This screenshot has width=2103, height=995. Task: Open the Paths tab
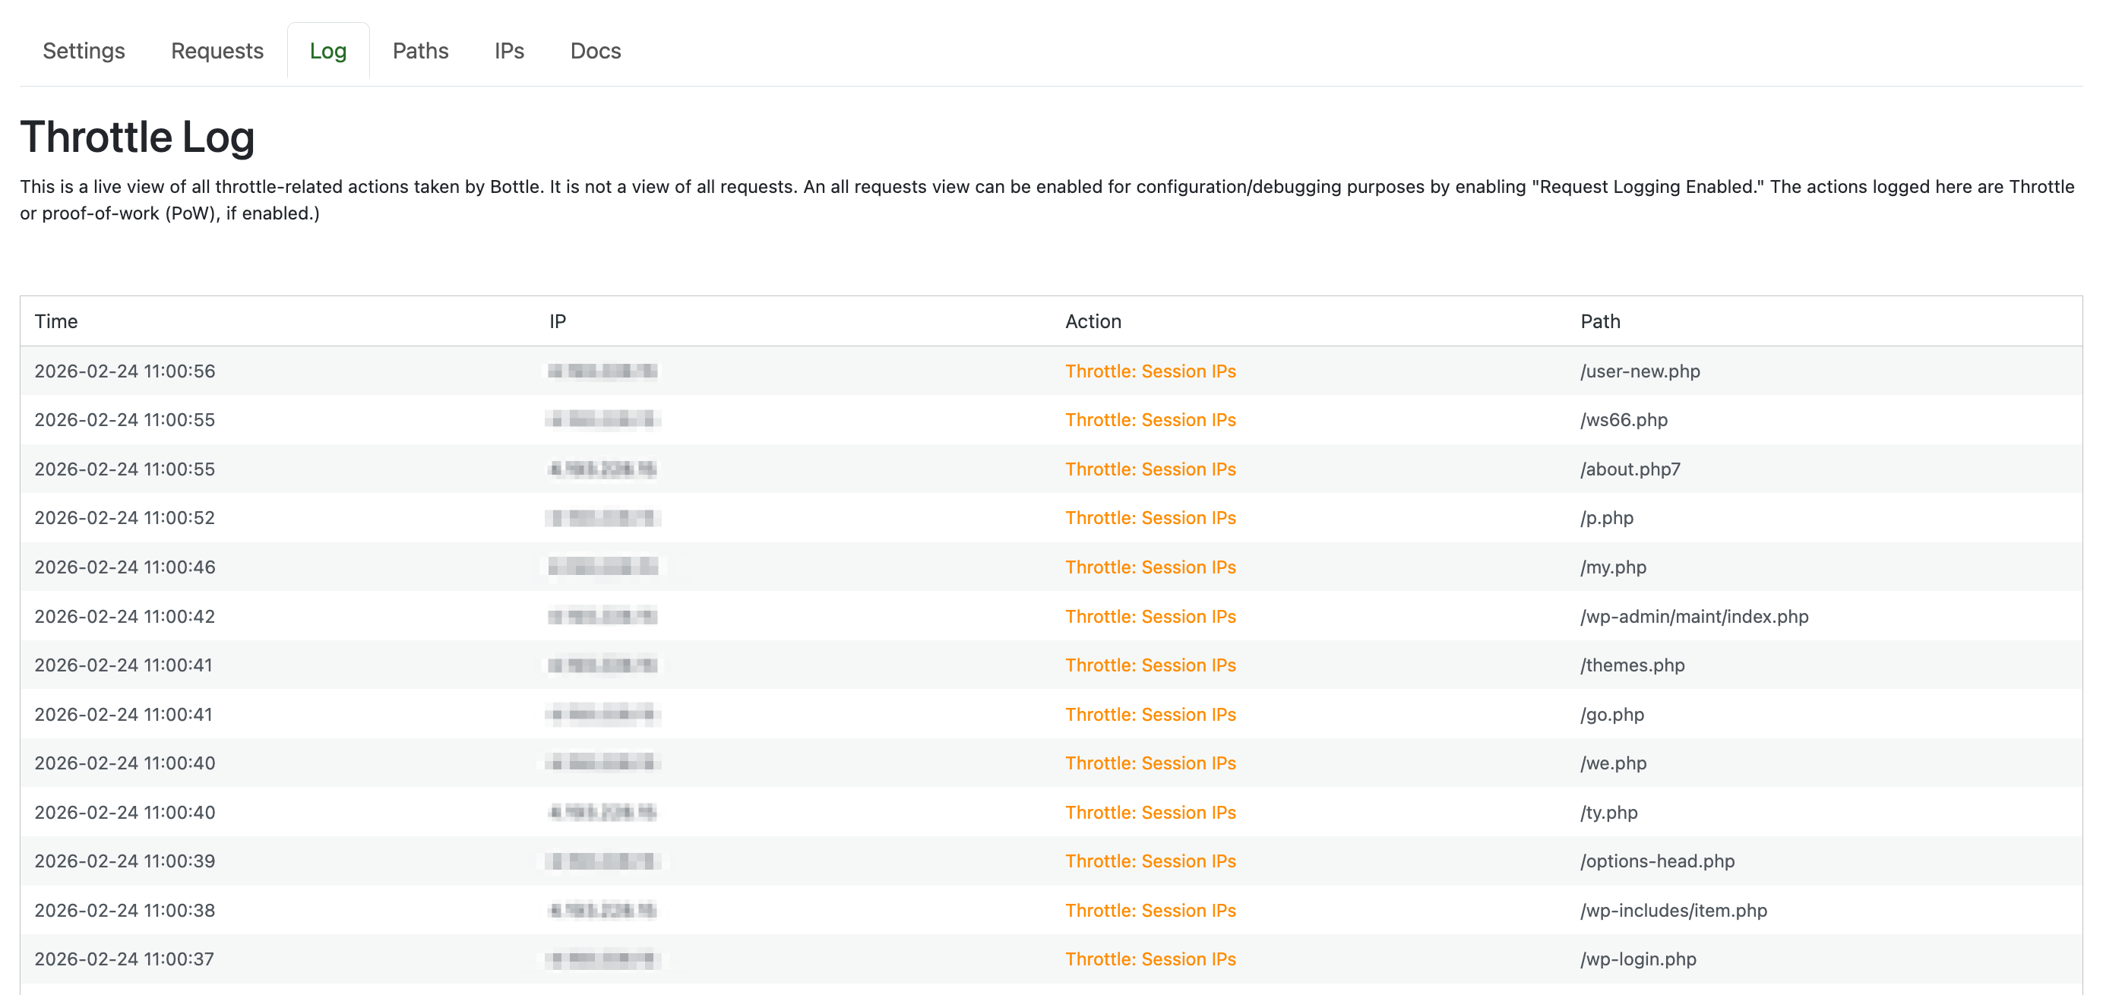420,51
